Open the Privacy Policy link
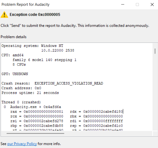The image size is (158, 148). [x=22, y=144]
